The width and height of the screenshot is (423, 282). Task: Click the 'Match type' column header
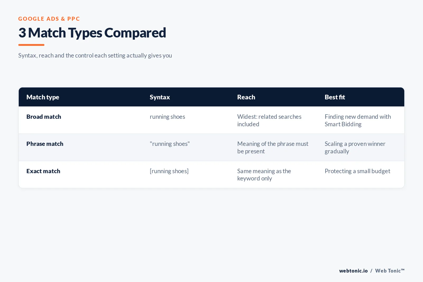pos(43,97)
